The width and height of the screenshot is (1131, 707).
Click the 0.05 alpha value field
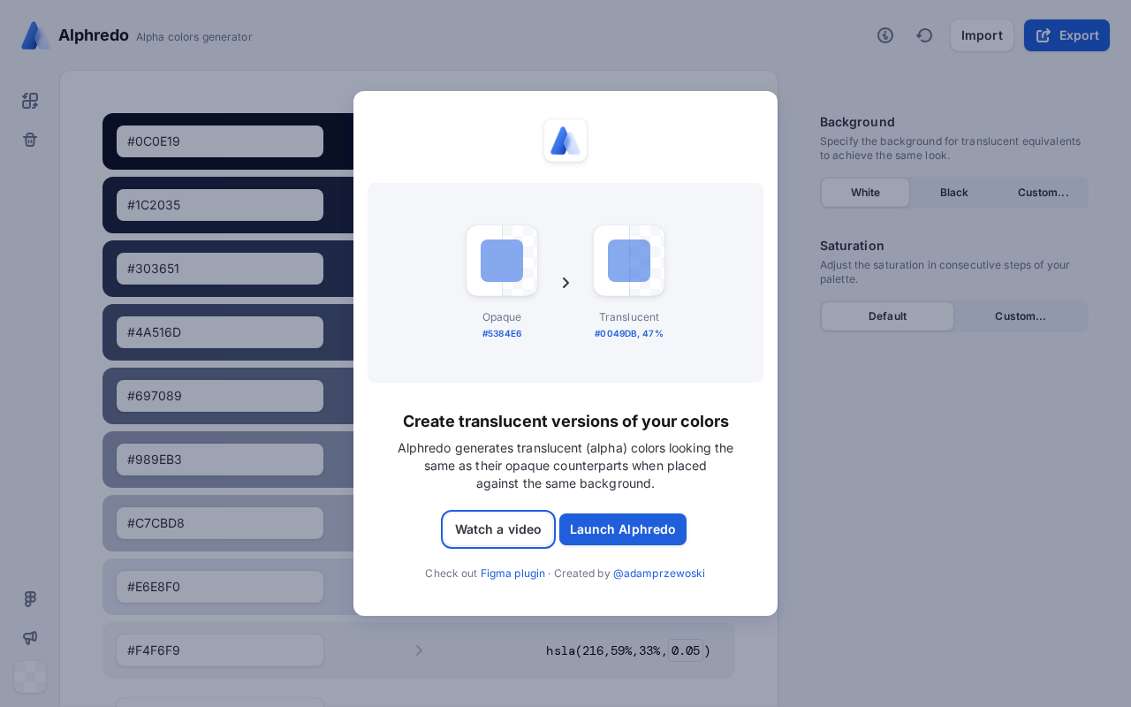click(x=686, y=650)
